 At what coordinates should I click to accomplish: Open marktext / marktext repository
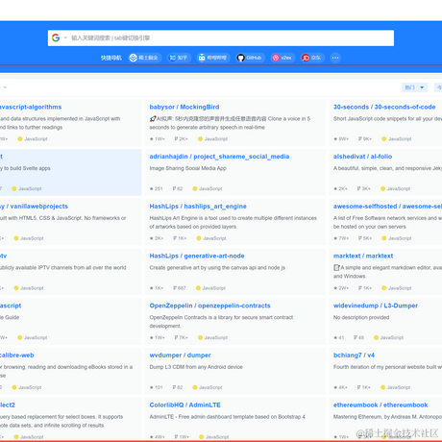363,256
